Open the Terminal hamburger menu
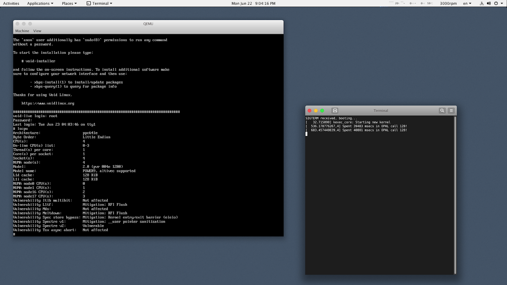This screenshot has width=507, height=285. (x=451, y=111)
